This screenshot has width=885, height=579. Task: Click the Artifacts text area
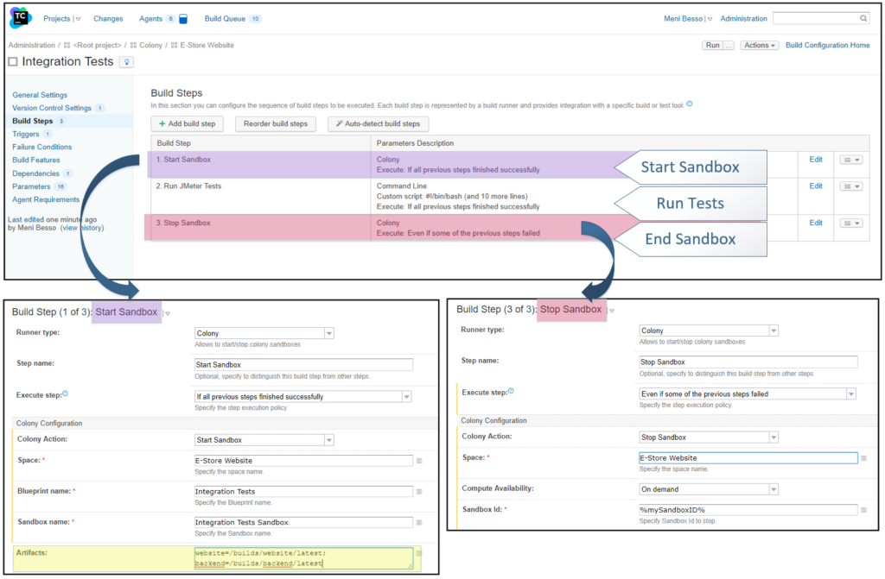coord(303,558)
